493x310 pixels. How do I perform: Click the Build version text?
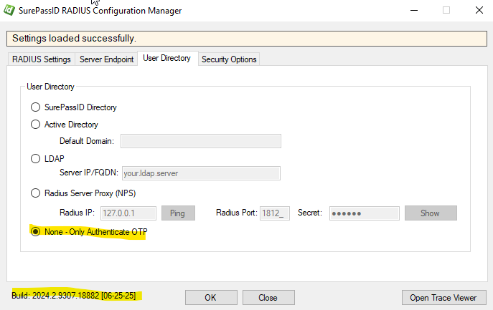tap(74, 296)
